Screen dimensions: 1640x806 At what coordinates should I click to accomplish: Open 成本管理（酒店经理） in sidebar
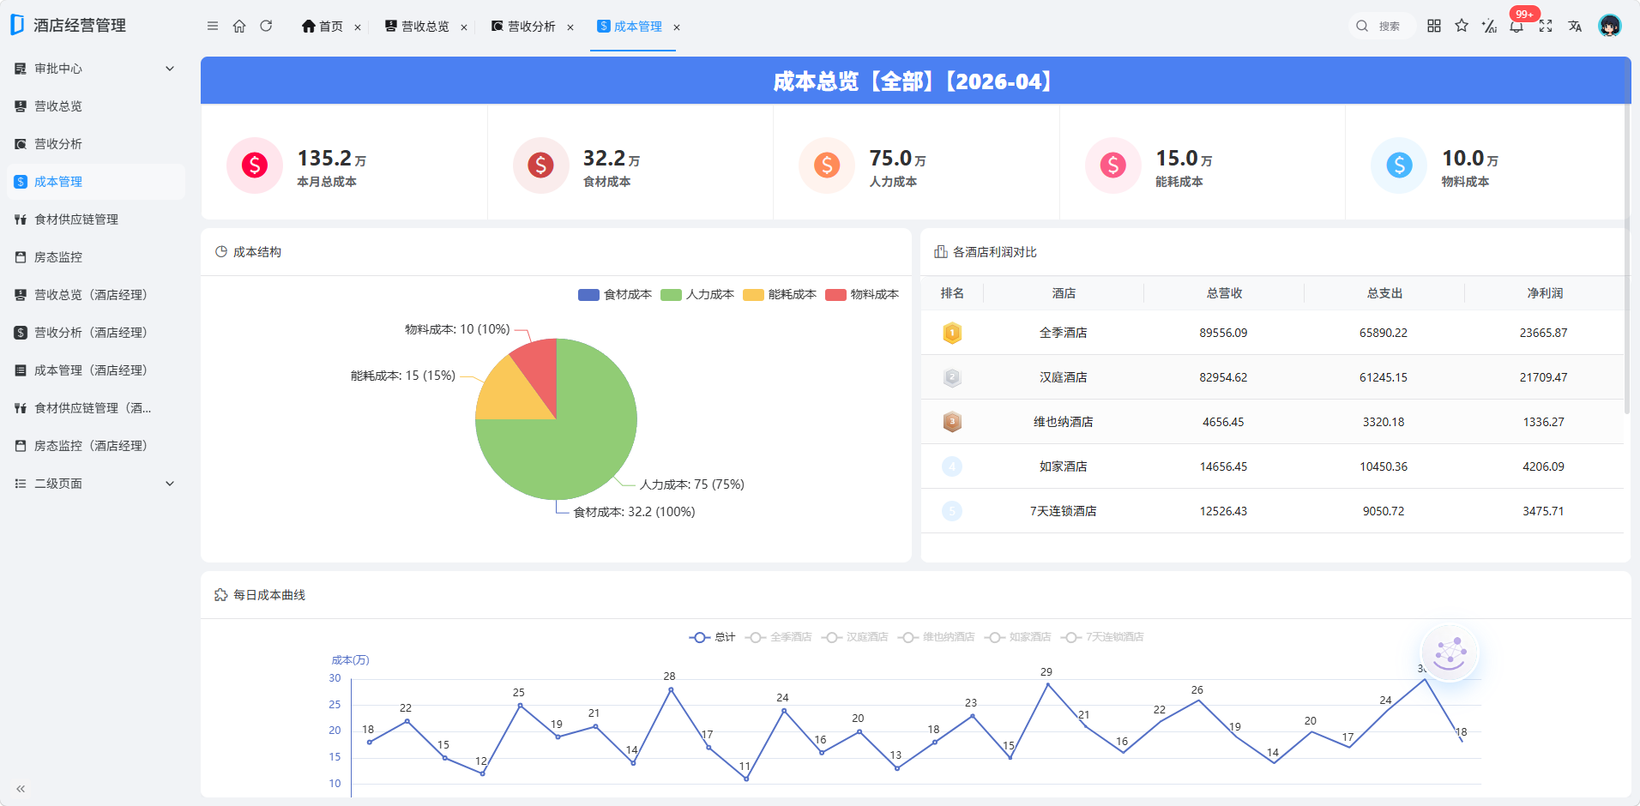[94, 370]
